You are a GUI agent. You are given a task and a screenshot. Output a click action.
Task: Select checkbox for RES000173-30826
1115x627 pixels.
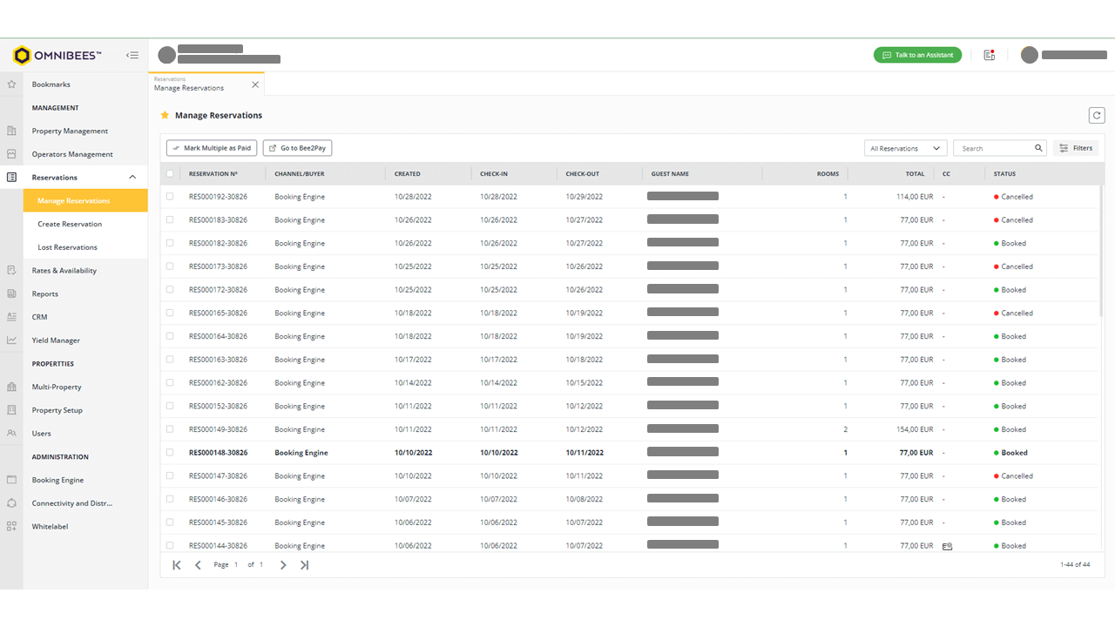pyautogui.click(x=170, y=266)
